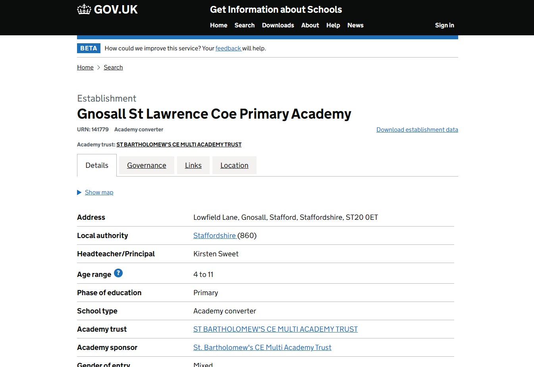Open Home from the breadcrumb trail
The height and width of the screenshot is (367, 534).
click(85, 67)
